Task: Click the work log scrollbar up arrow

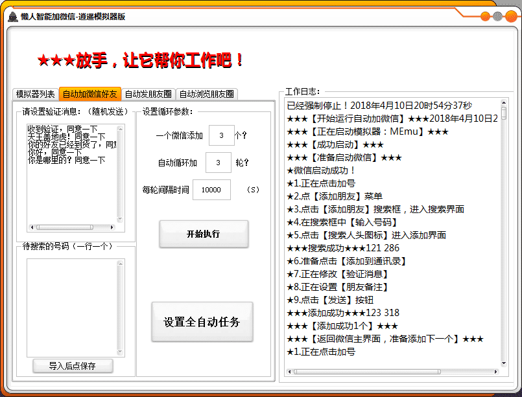Action: [x=503, y=101]
